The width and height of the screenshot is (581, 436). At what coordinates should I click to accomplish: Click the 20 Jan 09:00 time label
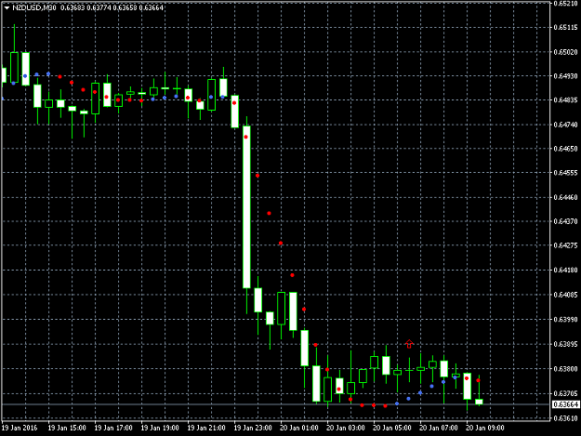click(484, 428)
